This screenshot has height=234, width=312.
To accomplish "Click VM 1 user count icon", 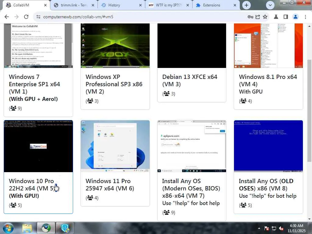I will (13, 108).
